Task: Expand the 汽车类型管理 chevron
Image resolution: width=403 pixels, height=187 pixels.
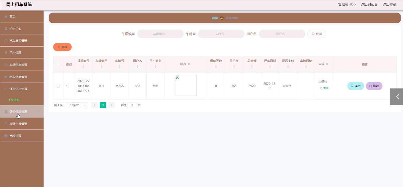Action: [38, 41]
